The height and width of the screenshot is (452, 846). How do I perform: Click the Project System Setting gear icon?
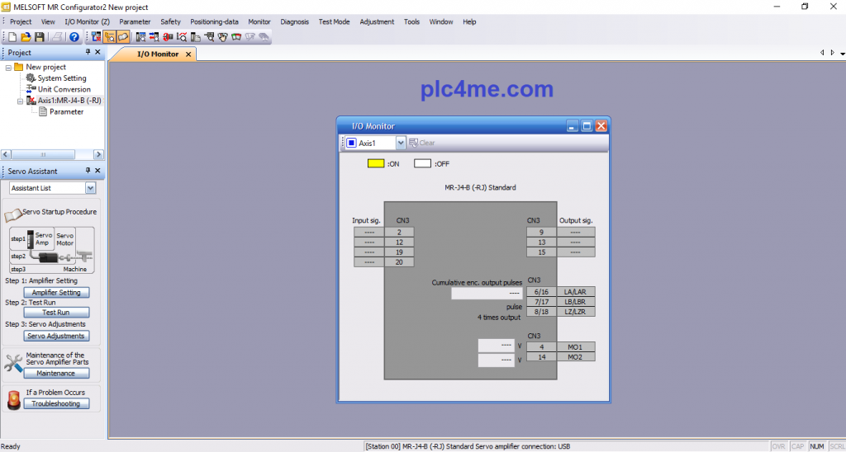coord(31,78)
